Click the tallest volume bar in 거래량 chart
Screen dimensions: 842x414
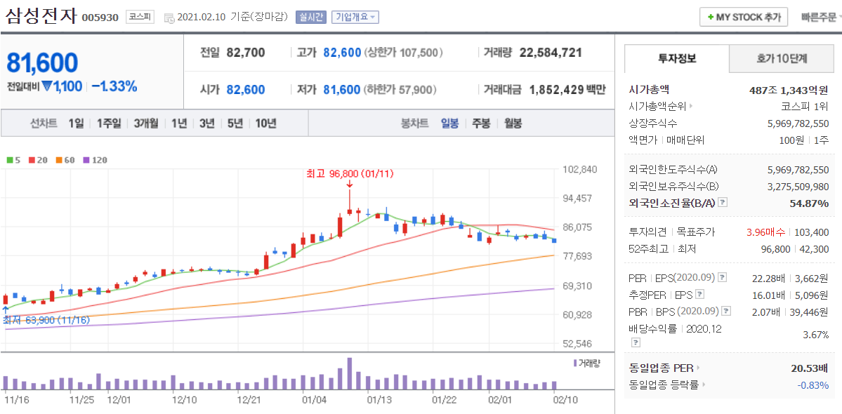(349, 373)
